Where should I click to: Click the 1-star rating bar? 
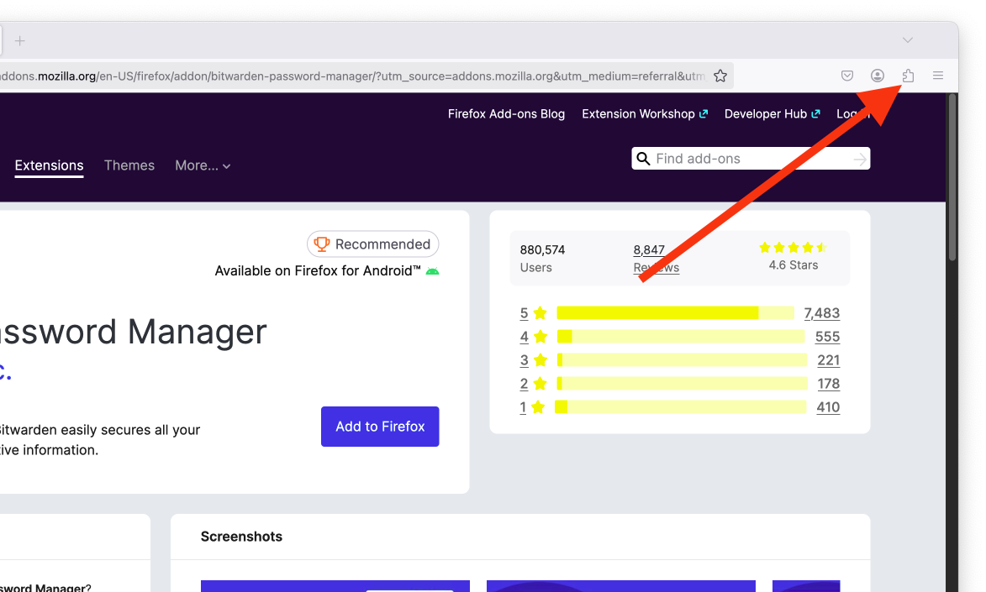click(680, 407)
